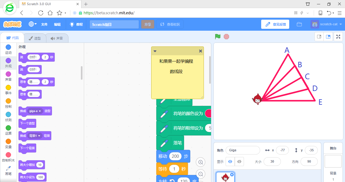
Task: Select the 运算 operators category
Action: click(8, 130)
